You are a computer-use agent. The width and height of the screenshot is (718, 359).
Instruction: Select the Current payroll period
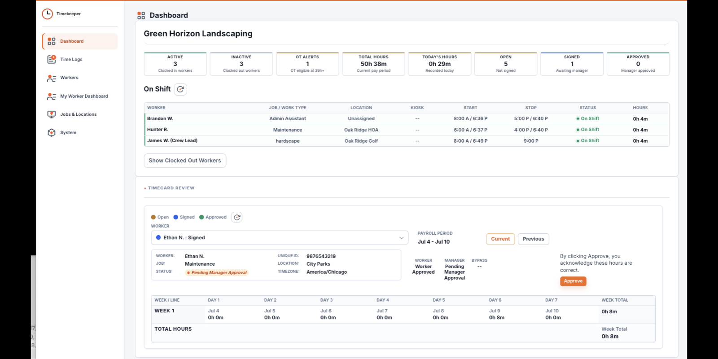[500, 239]
